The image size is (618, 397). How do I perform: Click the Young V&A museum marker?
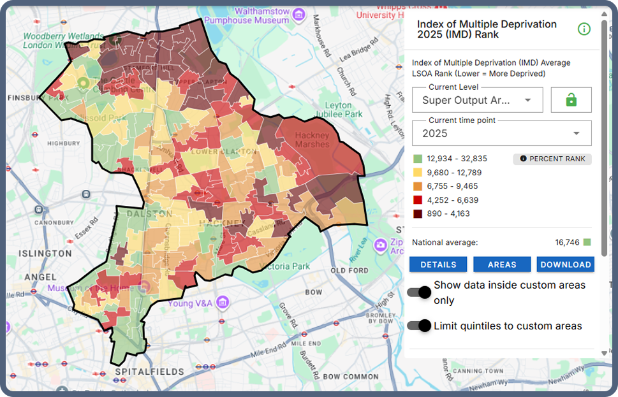(223, 301)
